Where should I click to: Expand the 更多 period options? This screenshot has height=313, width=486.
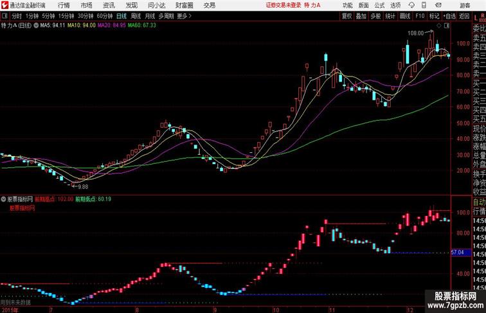pos(184,16)
